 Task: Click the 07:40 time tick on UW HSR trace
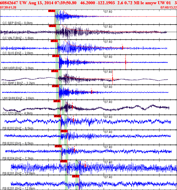[x=108, y=57]
